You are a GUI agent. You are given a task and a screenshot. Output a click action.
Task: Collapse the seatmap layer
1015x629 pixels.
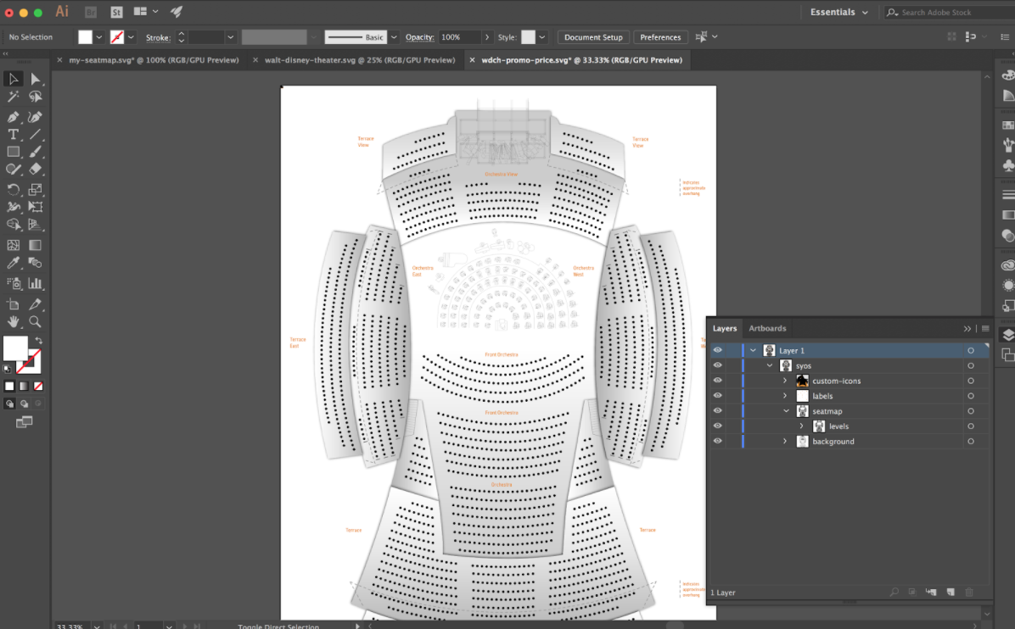pyautogui.click(x=786, y=411)
